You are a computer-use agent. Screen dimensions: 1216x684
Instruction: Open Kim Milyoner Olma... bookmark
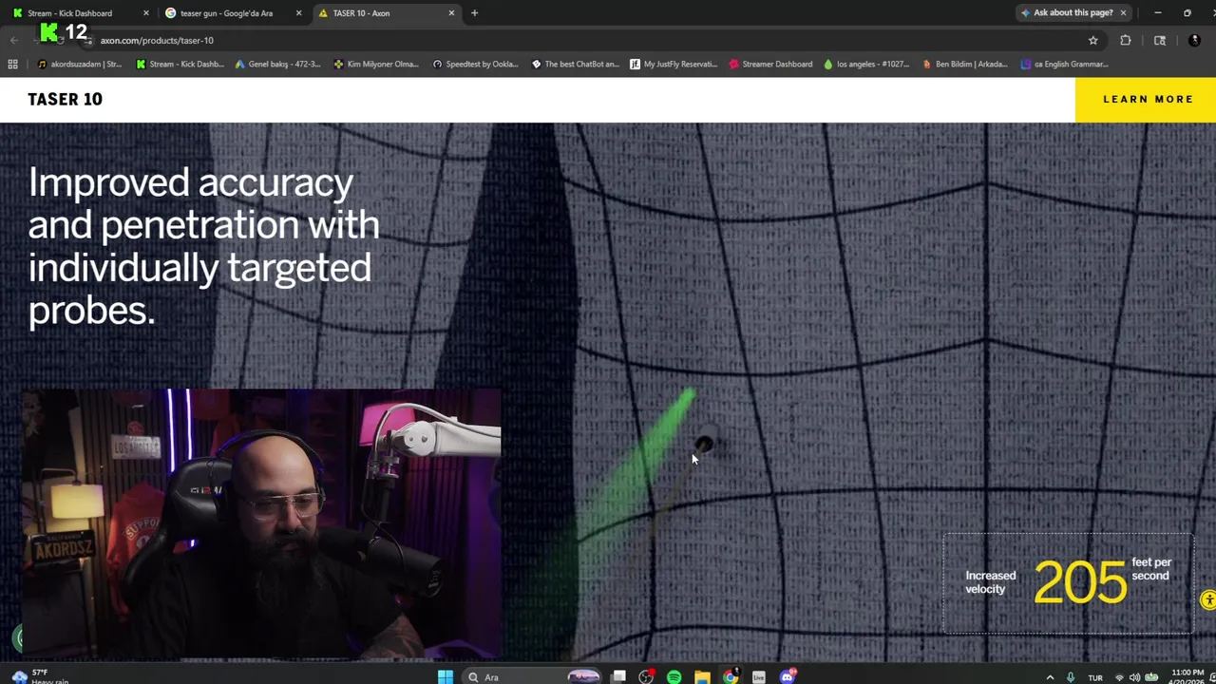pos(376,64)
